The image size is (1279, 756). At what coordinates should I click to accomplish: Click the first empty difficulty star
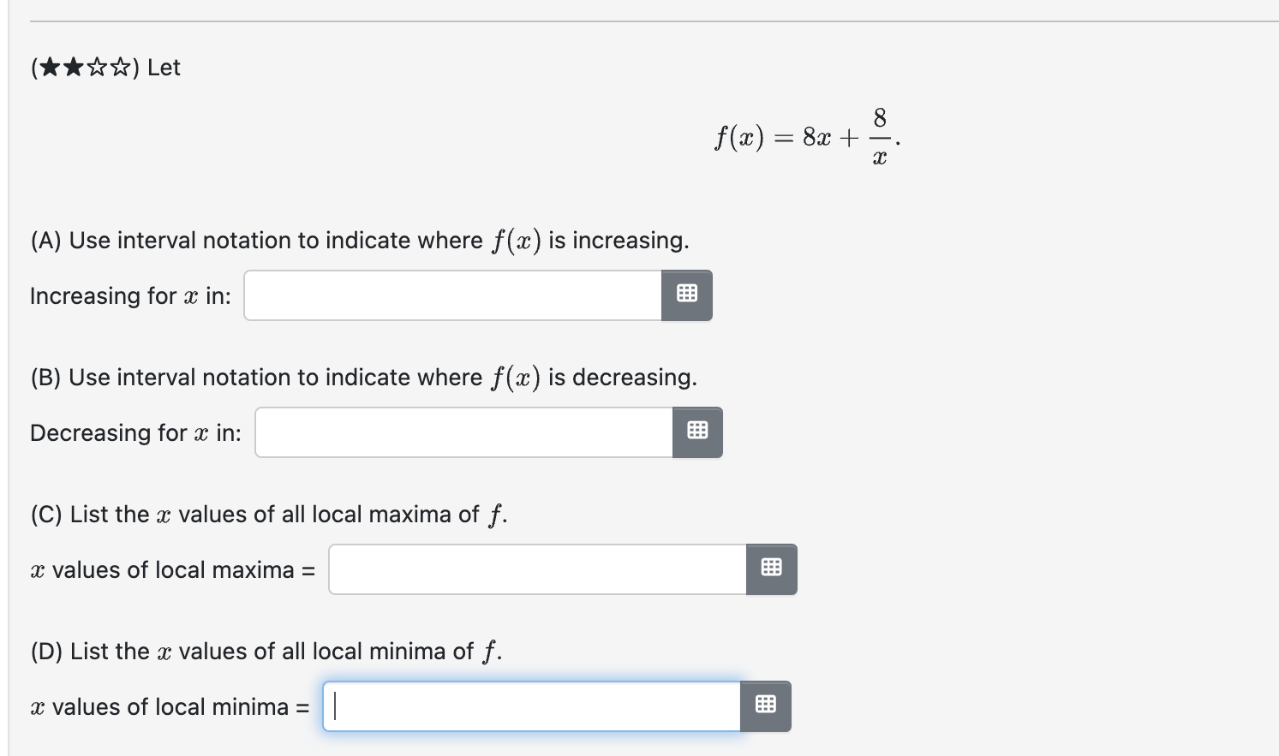point(96,67)
